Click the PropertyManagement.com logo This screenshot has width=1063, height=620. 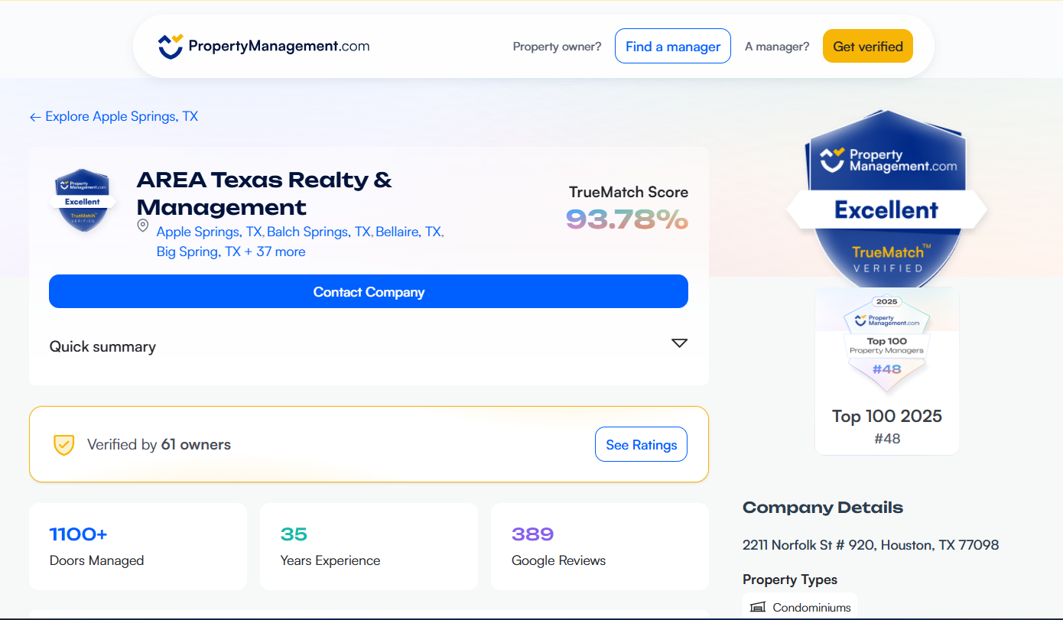tap(264, 45)
